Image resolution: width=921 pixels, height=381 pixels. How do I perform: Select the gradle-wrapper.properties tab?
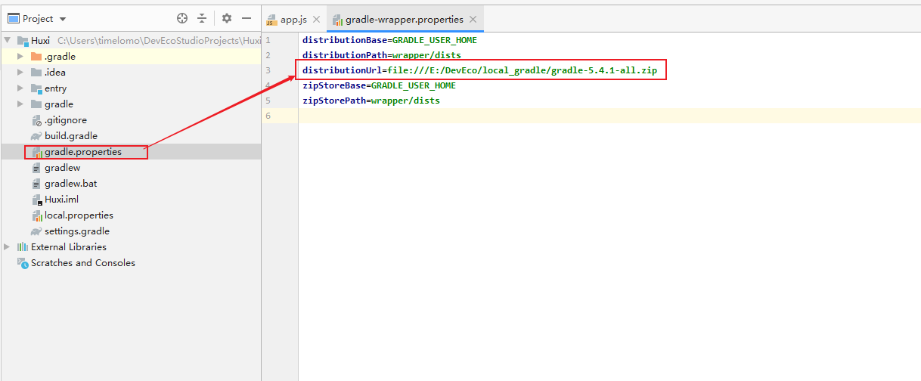(405, 20)
